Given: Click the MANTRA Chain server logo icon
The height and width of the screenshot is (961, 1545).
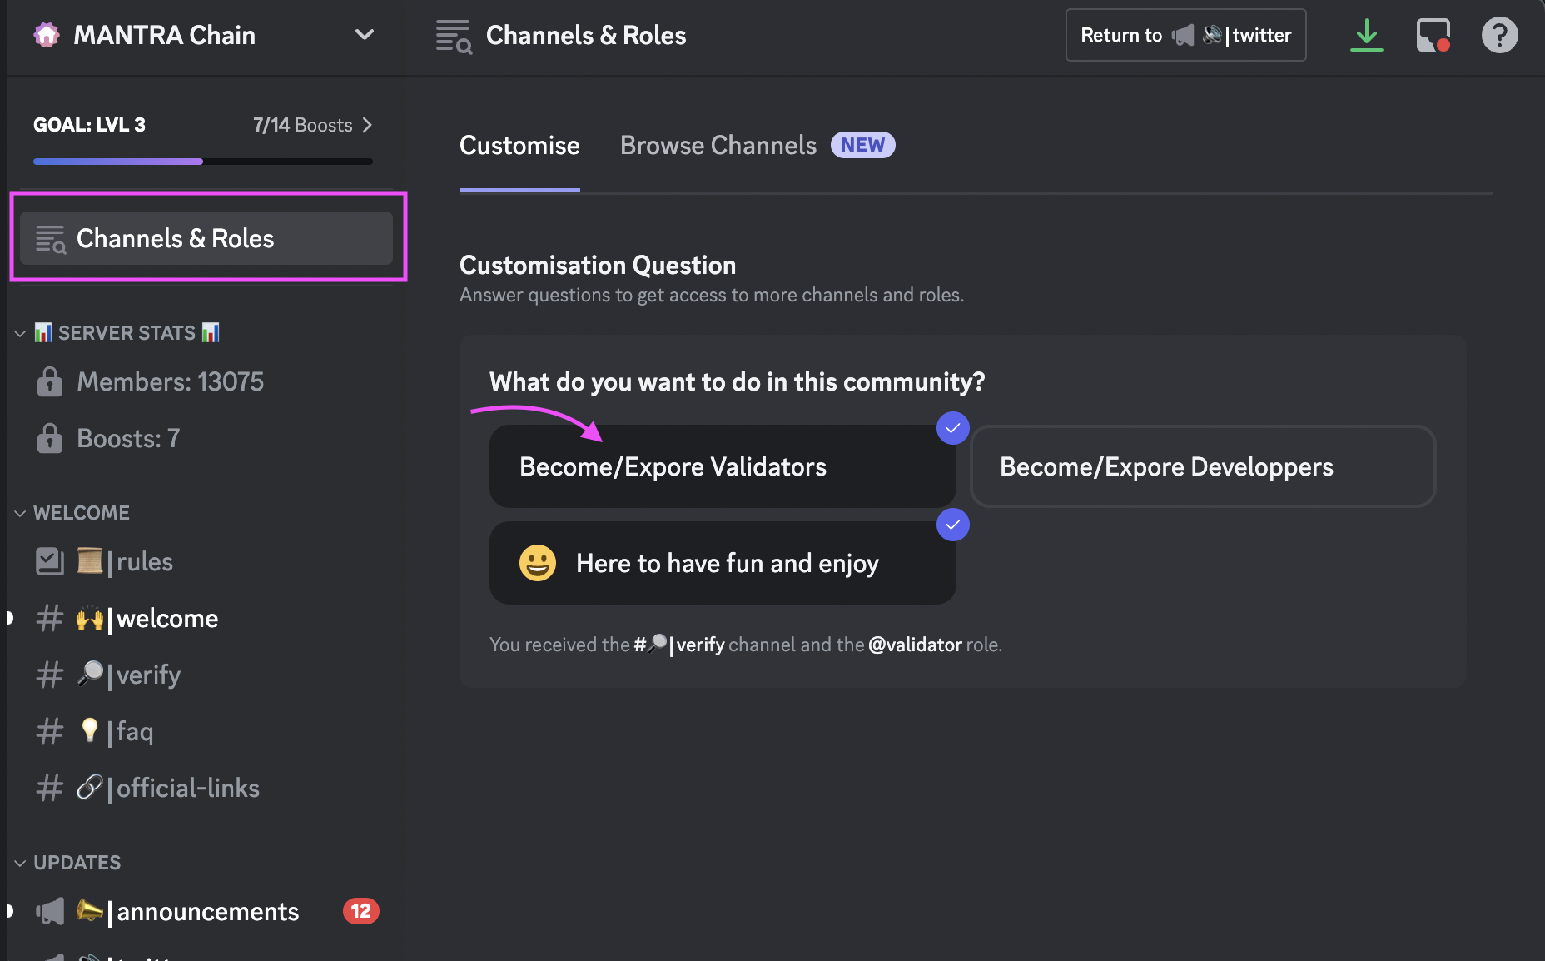Looking at the screenshot, I should (x=47, y=35).
